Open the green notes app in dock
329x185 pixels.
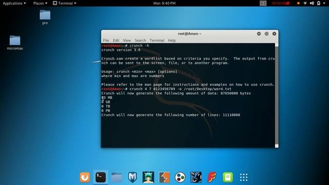pyautogui.click(x=228, y=177)
